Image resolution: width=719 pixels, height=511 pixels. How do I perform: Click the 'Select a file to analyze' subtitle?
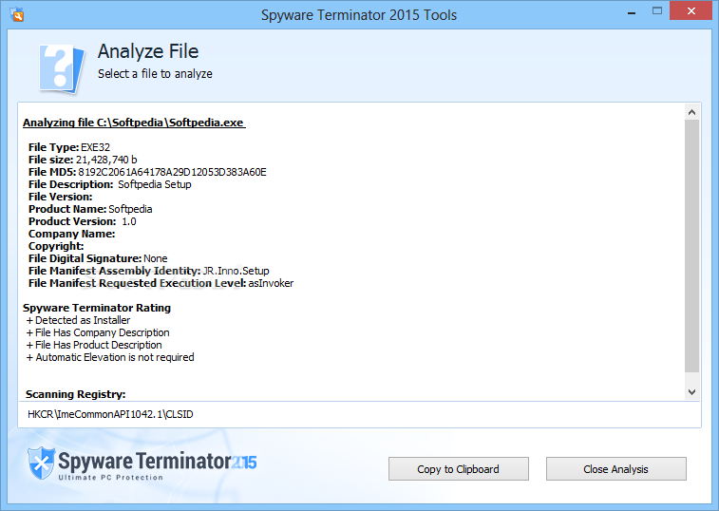click(x=155, y=74)
